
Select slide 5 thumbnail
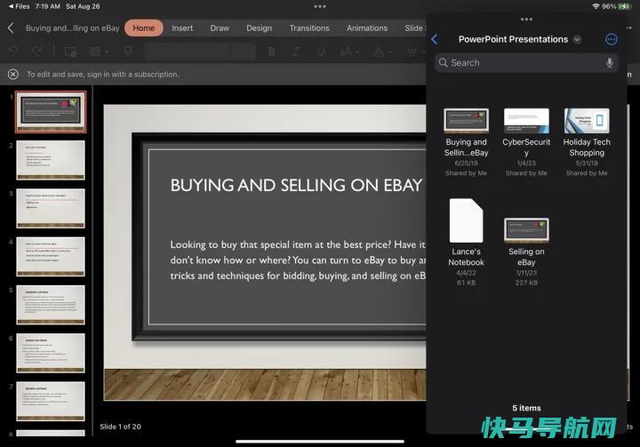(51, 305)
